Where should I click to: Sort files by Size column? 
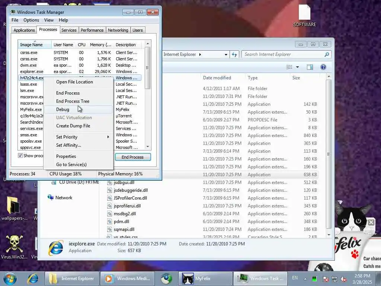296,78
